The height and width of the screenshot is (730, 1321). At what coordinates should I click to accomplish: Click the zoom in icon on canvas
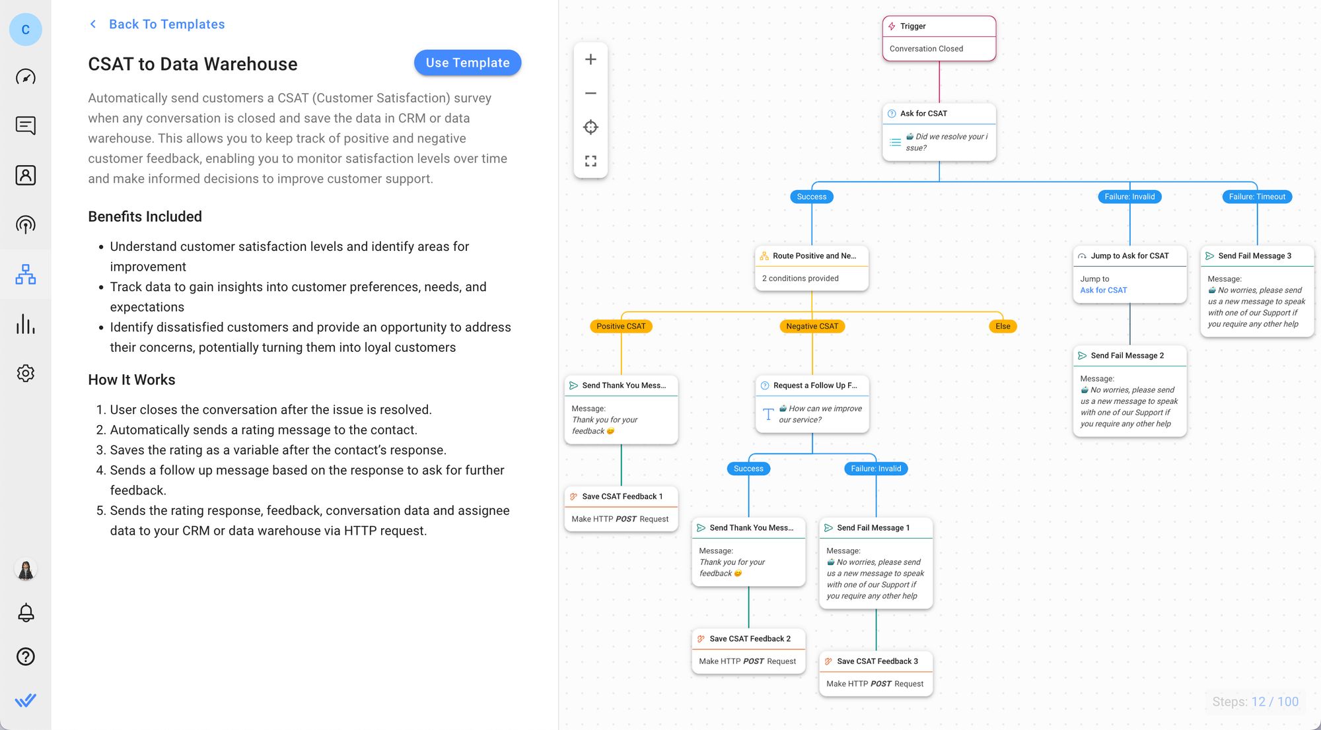590,59
